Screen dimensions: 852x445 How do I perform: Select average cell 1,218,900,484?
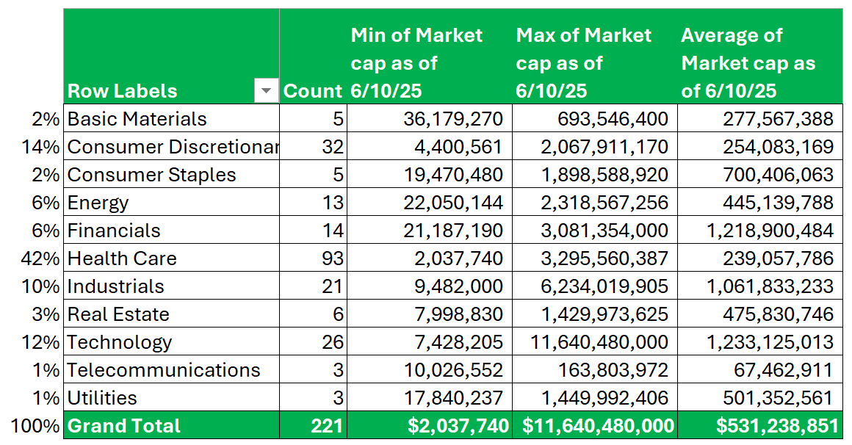pos(759,230)
